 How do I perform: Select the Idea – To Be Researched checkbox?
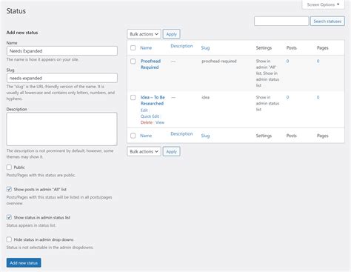click(133, 98)
